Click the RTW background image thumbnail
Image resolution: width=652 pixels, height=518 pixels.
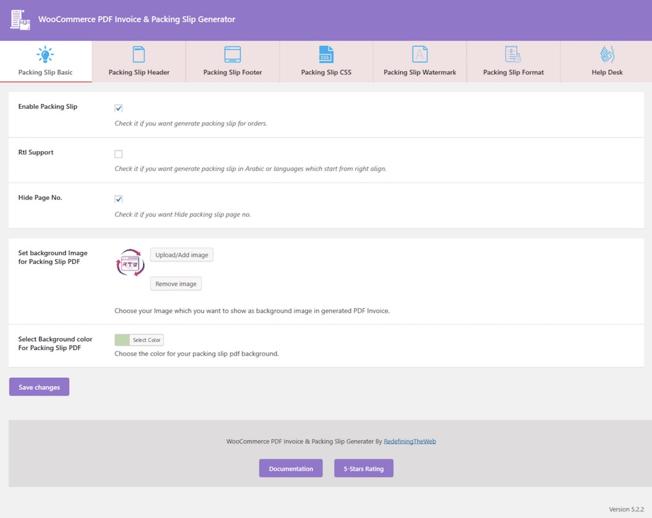click(x=130, y=263)
